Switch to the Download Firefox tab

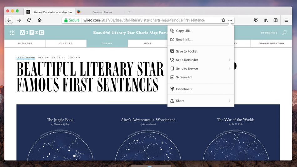pos(100,12)
